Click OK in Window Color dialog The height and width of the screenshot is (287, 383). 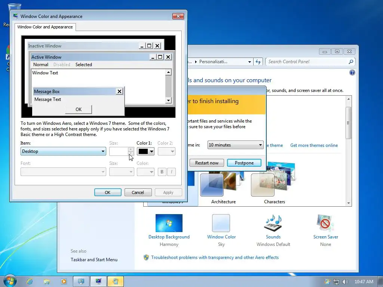pos(108,192)
